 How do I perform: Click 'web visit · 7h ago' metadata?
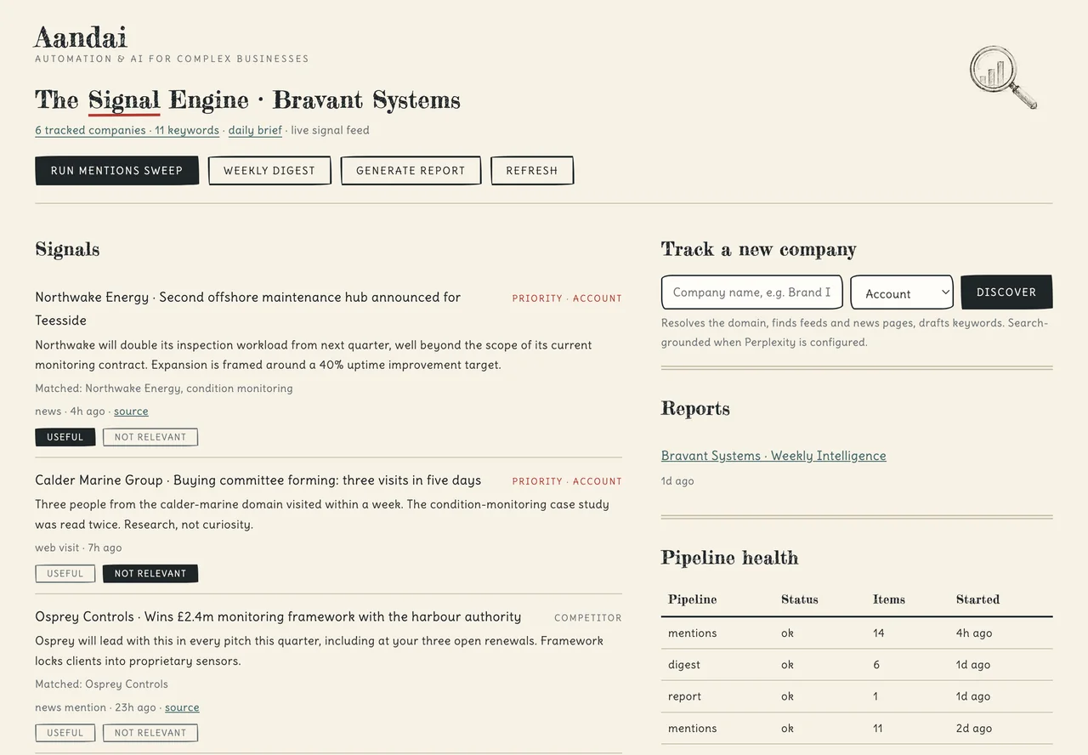(x=78, y=548)
